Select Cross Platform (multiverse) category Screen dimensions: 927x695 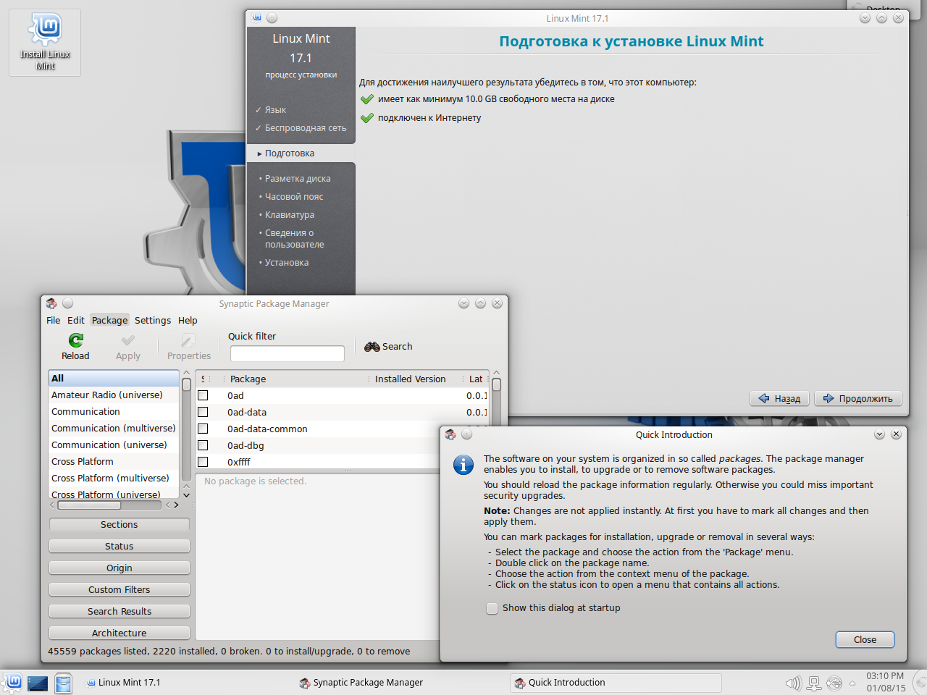pos(114,479)
